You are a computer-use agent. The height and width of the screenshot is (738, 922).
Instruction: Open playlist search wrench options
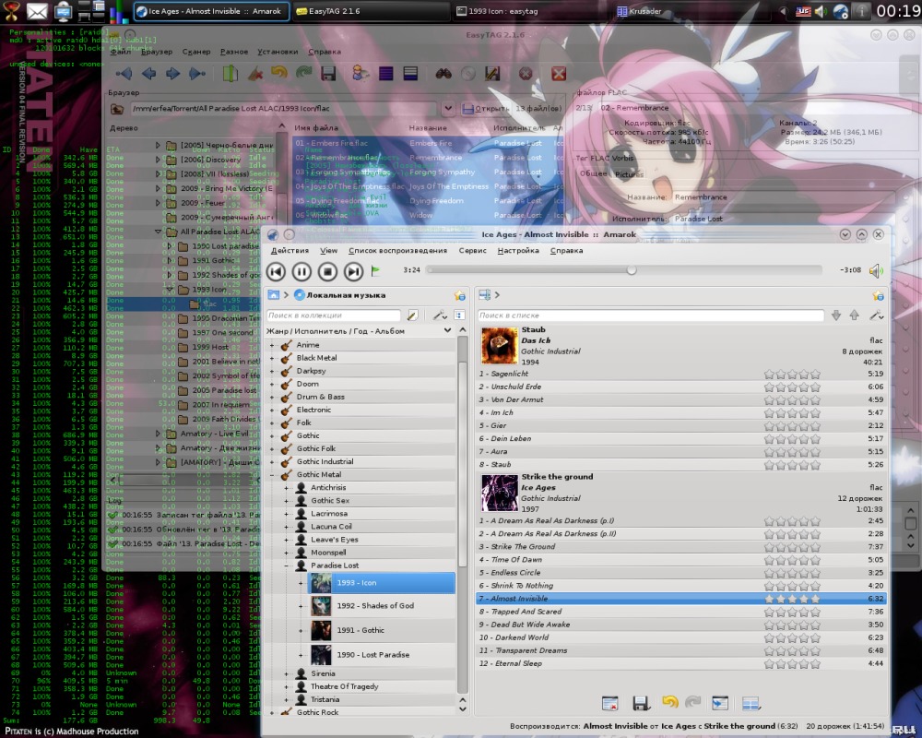(876, 315)
